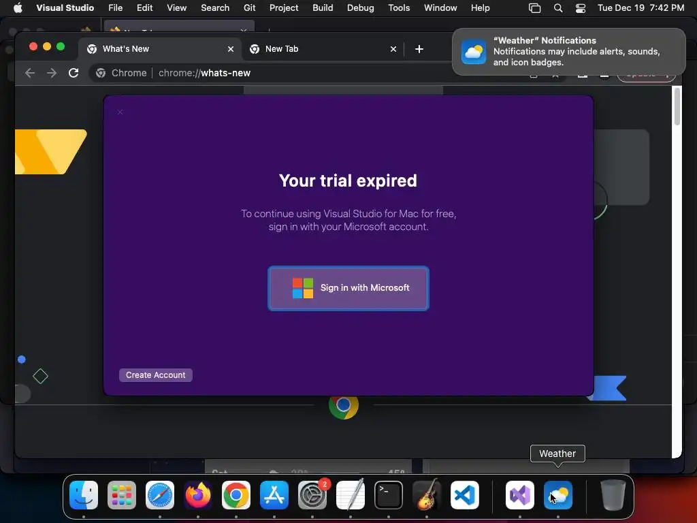Open Visual Studio Code dock icon
This screenshot has width=697, height=523.
[464, 495]
